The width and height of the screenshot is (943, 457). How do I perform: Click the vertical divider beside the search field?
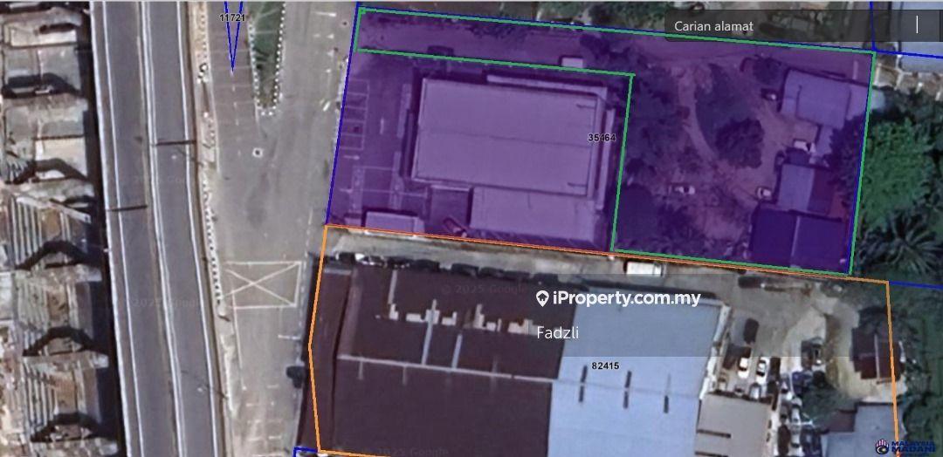pyautogui.click(x=917, y=24)
